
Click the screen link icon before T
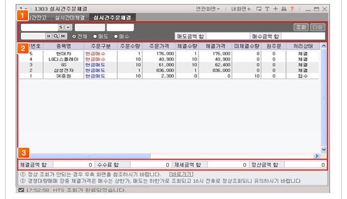(259, 9)
